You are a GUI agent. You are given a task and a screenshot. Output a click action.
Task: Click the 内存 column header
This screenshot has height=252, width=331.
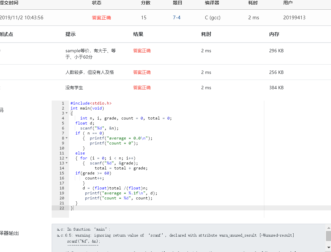coord(274,34)
